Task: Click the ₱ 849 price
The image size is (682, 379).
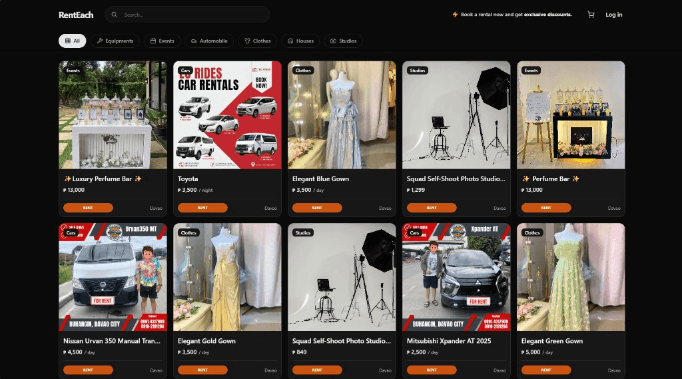Action: [x=300, y=352]
